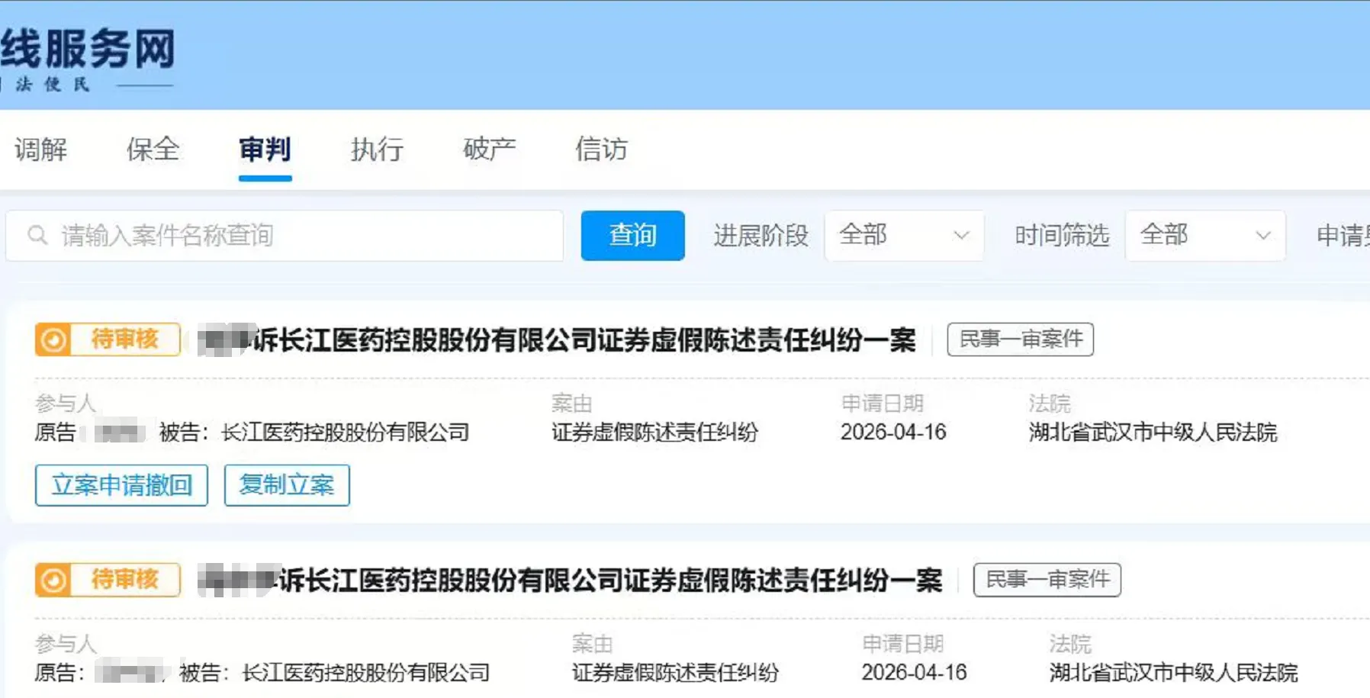Click the 进展阶段 filter label
Screen dimensions: 1370x698
click(x=761, y=236)
